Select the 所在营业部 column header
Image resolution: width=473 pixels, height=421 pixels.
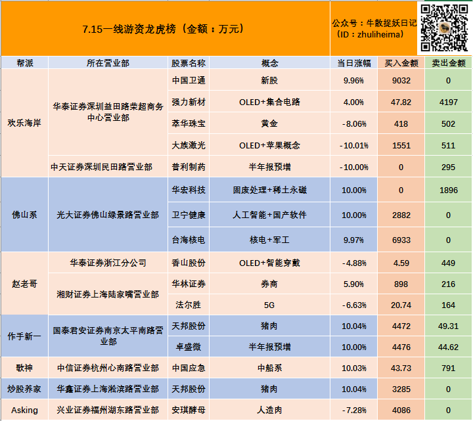tap(108, 63)
